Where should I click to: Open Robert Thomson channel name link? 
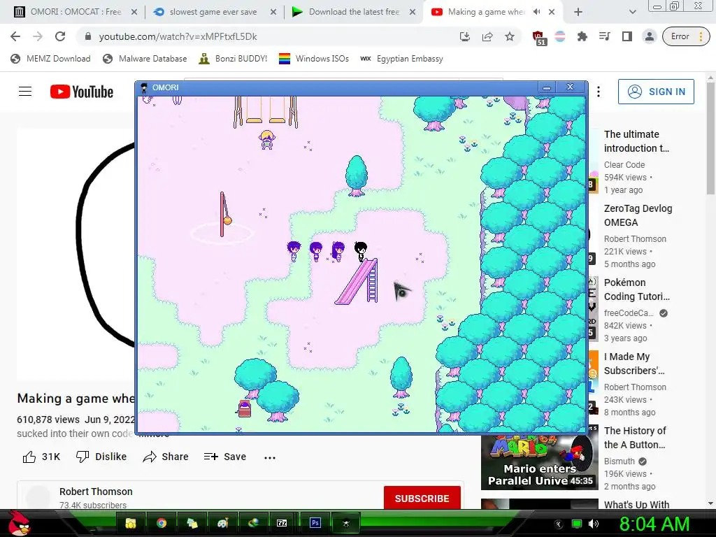[96, 492]
